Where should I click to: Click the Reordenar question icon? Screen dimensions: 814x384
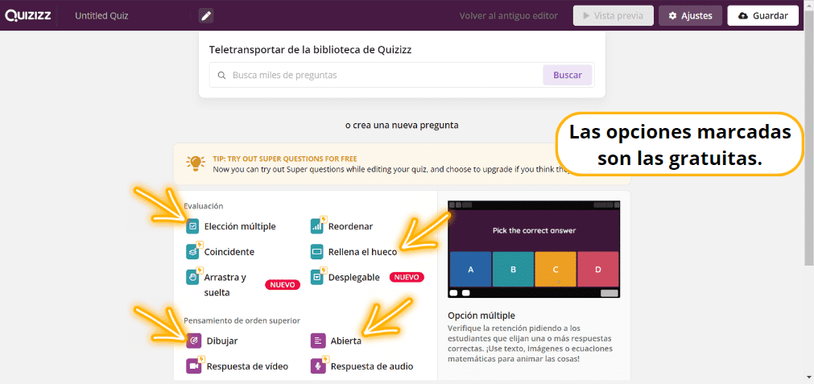316,226
